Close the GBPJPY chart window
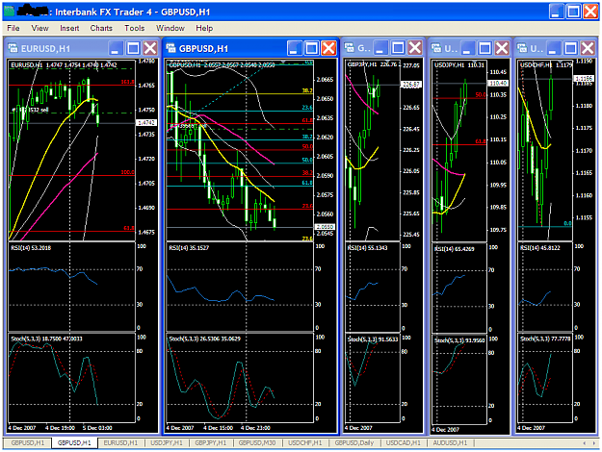Viewport: 602px width, 452px height. tap(415, 48)
